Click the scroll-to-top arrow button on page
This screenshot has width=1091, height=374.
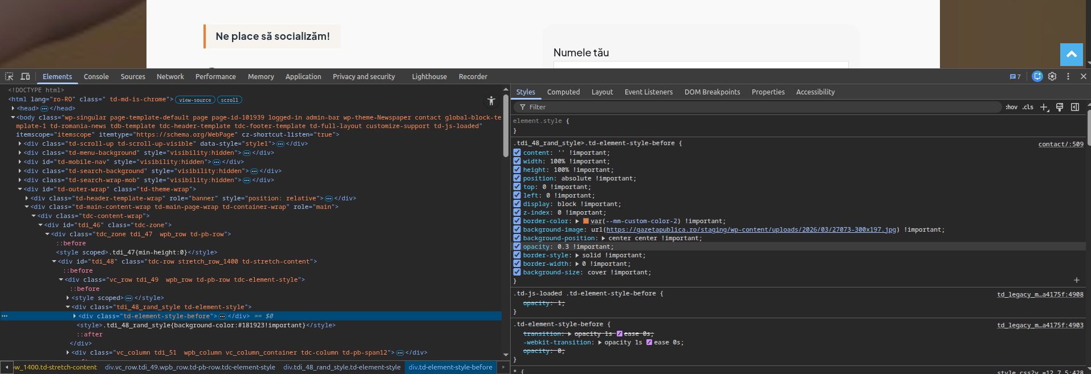click(x=1072, y=55)
